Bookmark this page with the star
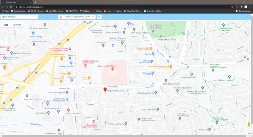Viewport: 253px width, 137px height. (x=232, y=7)
